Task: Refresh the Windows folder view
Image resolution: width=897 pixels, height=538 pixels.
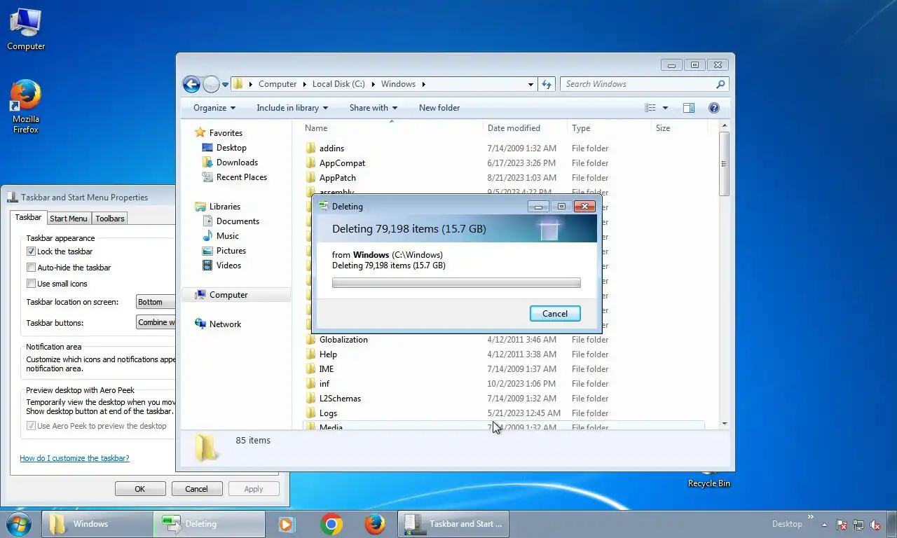Action: 547,84
